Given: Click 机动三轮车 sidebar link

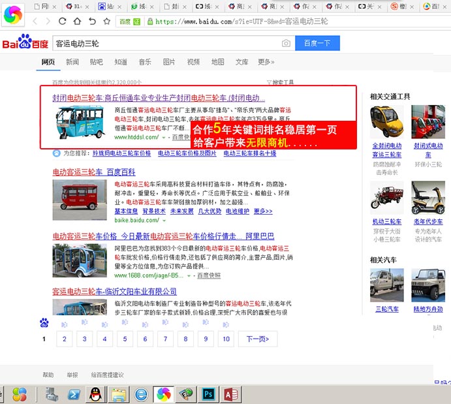Looking at the screenshot, I should (x=386, y=222).
